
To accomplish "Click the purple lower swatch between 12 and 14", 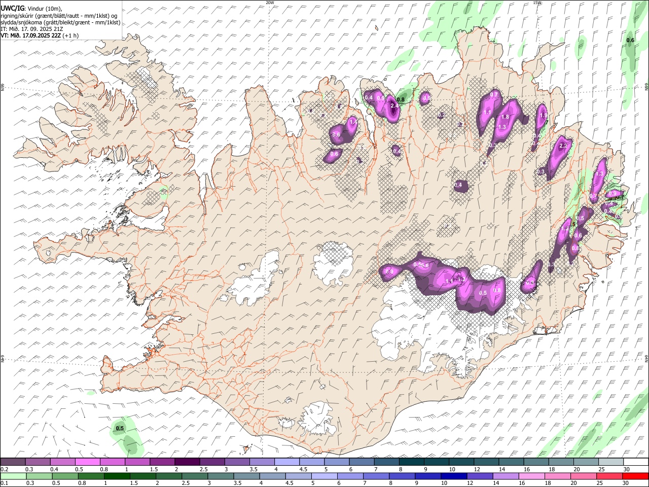I will pyautogui.click(x=480, y=476).
